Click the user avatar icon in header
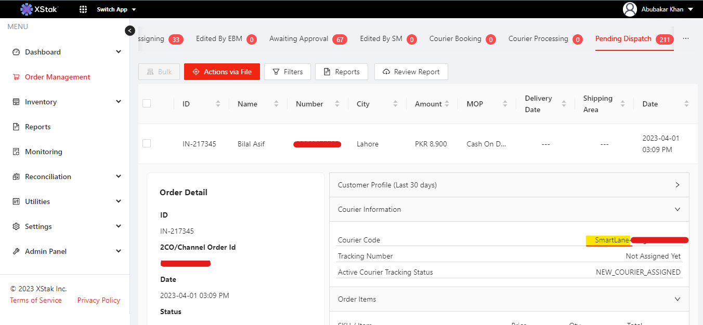 (x=630, y=9)
